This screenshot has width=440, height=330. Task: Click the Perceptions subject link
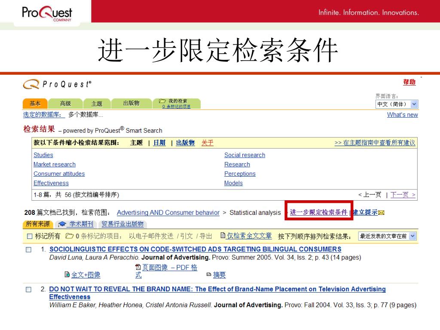[x=240, y=174]
